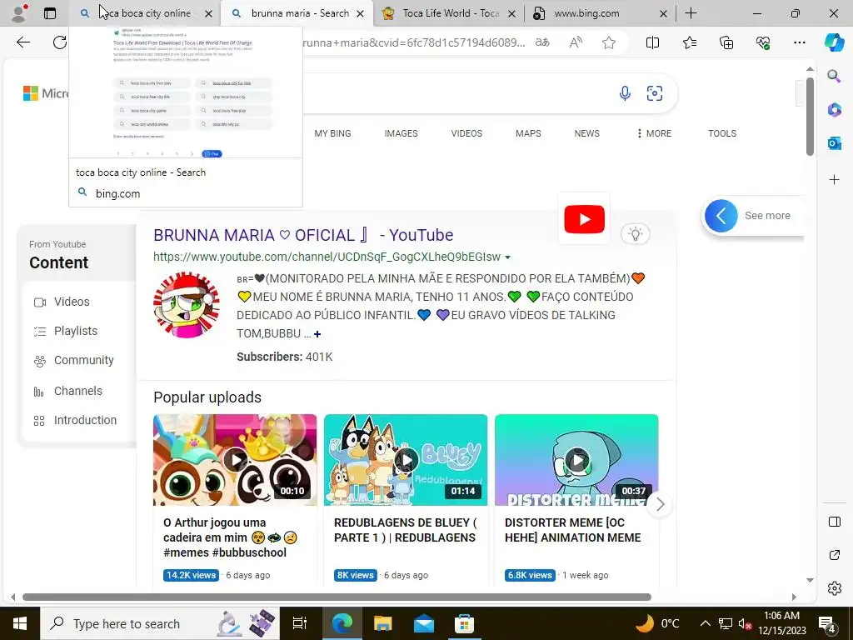Click the vertical page scrollbar thumb
The image size is (853, 640).
810,116
